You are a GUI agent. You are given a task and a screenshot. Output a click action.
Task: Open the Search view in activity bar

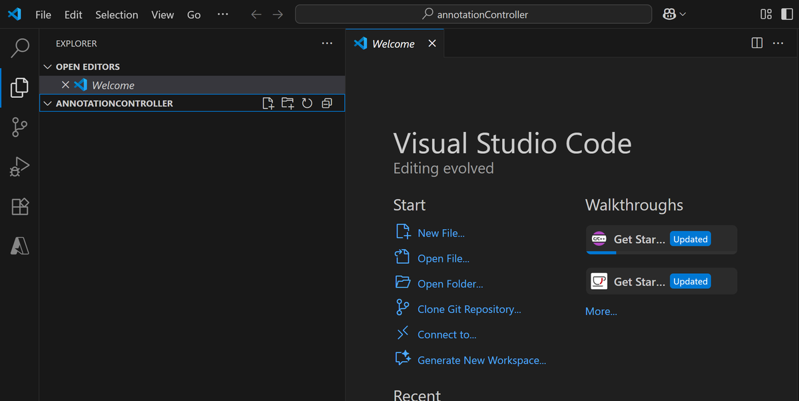point(20,47)
